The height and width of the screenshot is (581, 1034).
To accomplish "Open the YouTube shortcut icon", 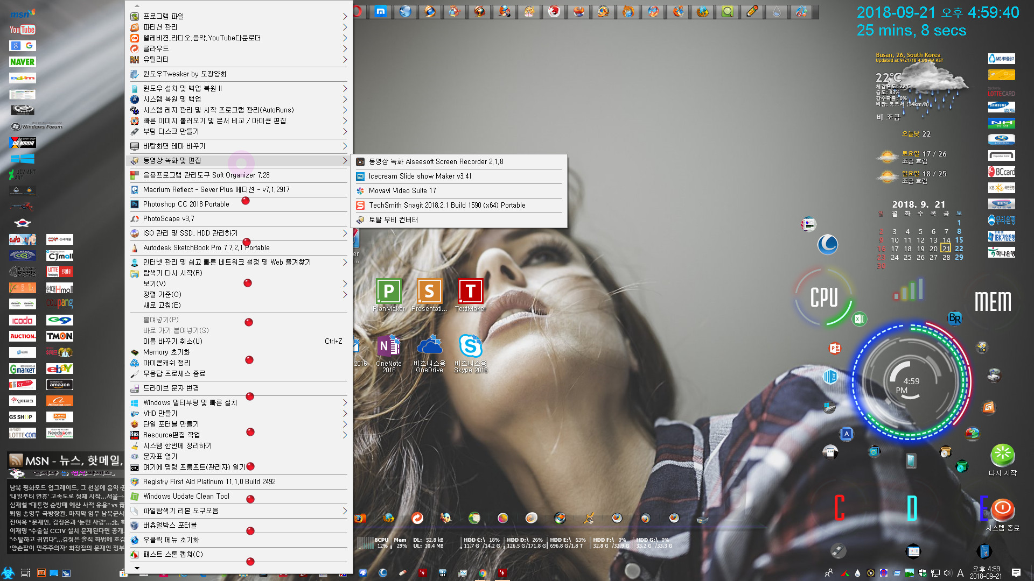I will click(22, 30).
